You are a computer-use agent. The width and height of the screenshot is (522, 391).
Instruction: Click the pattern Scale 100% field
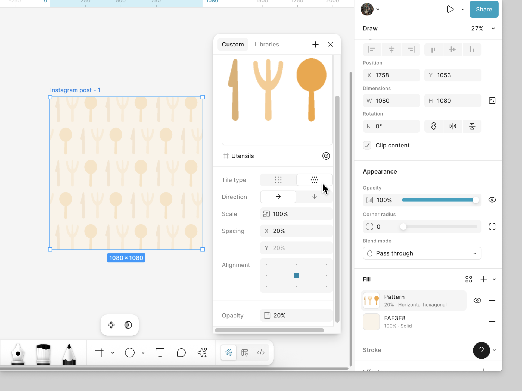click(296, 214)
